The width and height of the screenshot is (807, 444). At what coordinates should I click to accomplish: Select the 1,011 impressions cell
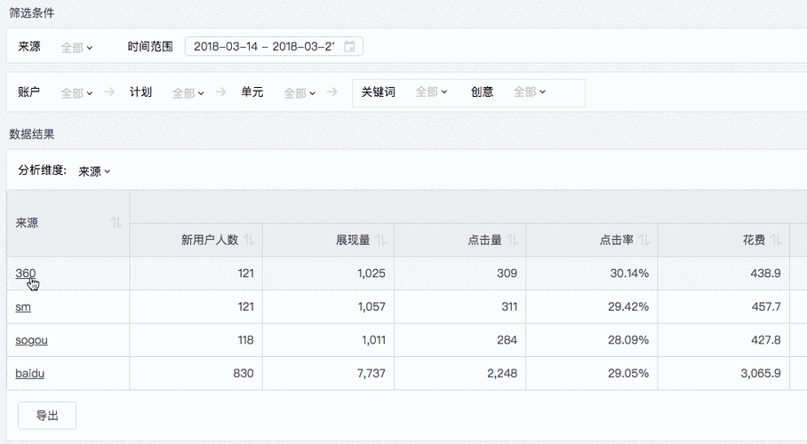tap(328, 340)
